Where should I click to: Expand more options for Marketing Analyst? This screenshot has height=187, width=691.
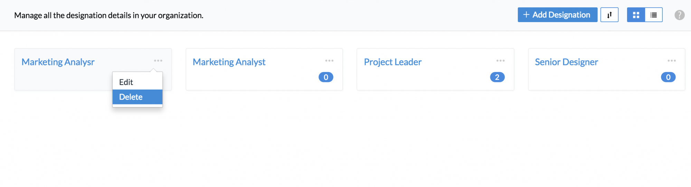pos(329,60)
